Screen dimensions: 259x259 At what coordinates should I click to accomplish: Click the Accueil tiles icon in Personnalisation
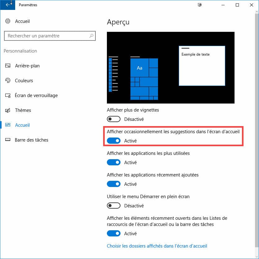click(x=8, y=125)
